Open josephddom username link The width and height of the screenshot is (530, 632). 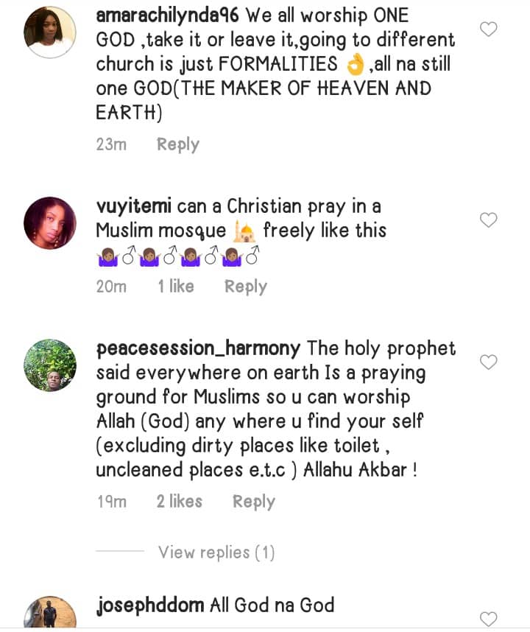click(x=151, y=606)
